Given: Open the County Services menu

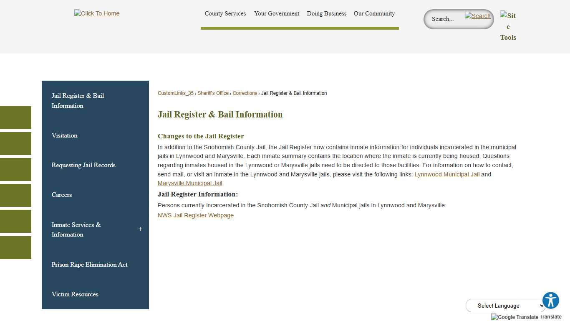Looking at the screenshot, I should coord(225,13).
